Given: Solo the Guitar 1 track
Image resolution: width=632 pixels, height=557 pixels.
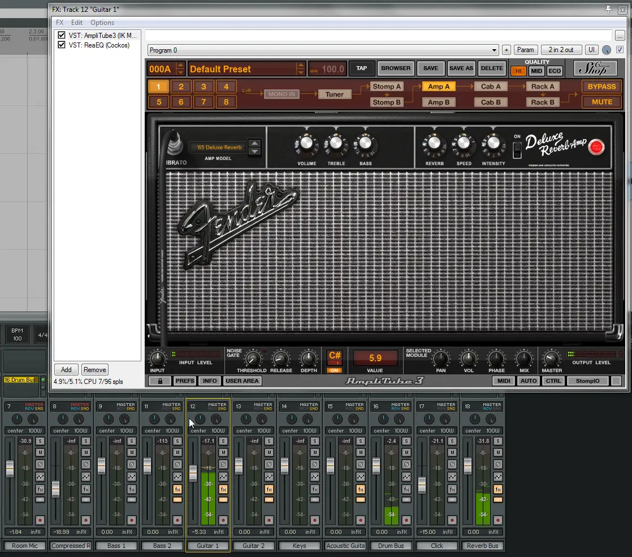Looking at the screenshot, I should 223,441.
